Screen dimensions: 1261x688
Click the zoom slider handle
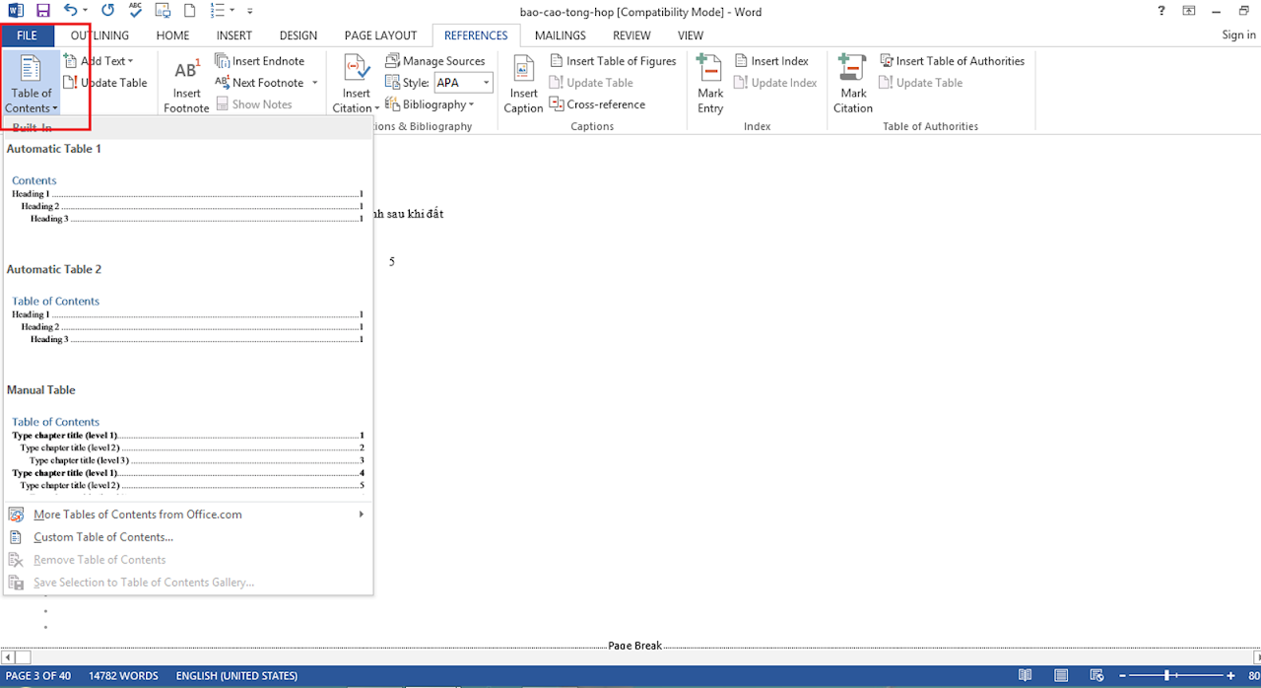point(1166,676)
